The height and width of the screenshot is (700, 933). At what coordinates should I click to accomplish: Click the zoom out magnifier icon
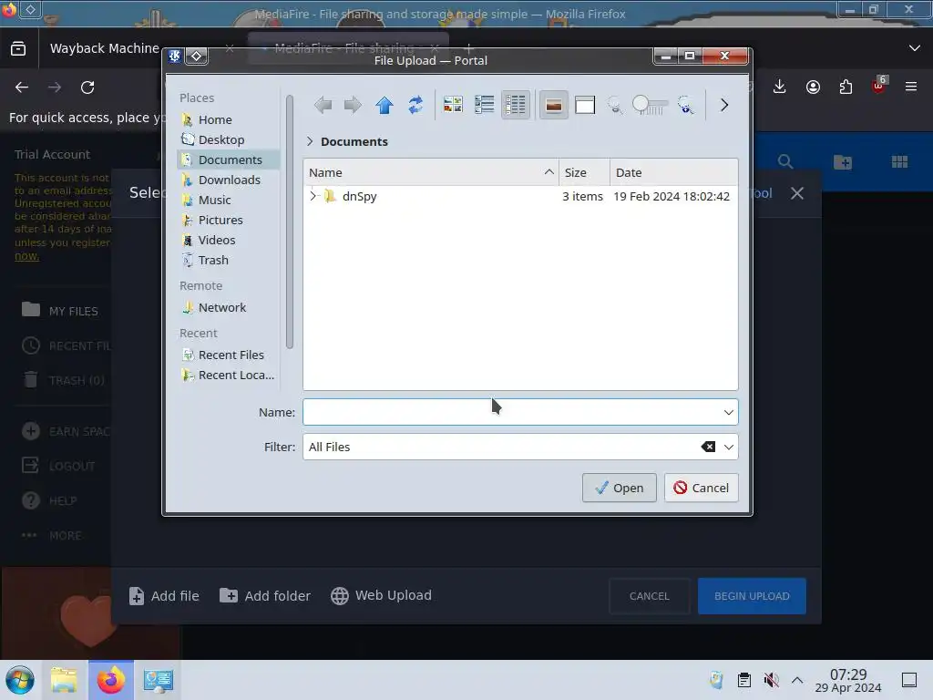(x=615, y=106)
